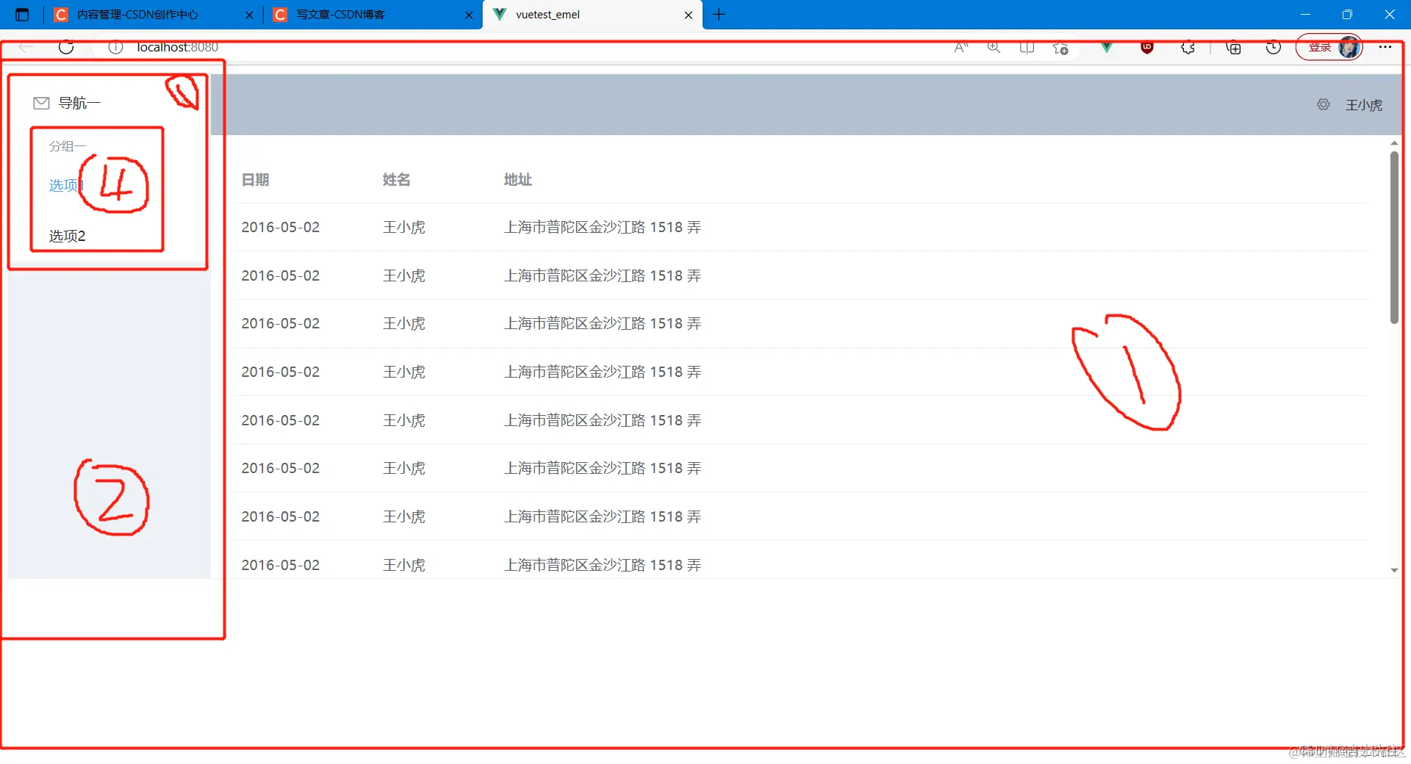Open the browser extensions puzzle icon
1411x764 pixels.
(1188, 48)
